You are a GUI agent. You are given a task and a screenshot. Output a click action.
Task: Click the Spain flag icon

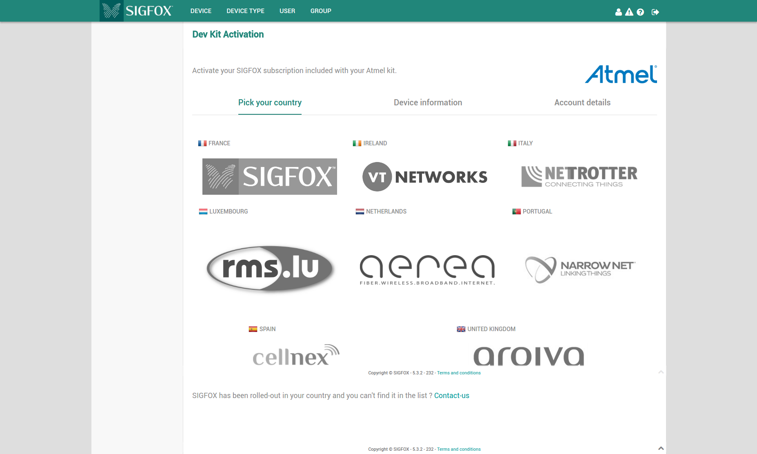pos(253,329)
